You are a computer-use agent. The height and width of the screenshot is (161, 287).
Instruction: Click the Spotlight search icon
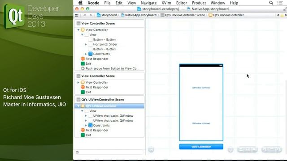pyautogui.click(x=271, y=3)
